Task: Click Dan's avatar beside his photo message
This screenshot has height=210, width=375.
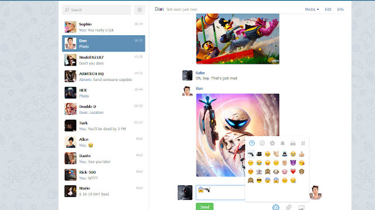Action: tap(187, 91)
